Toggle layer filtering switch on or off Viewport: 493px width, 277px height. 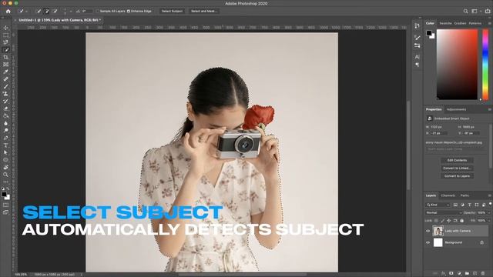(490, 205)
